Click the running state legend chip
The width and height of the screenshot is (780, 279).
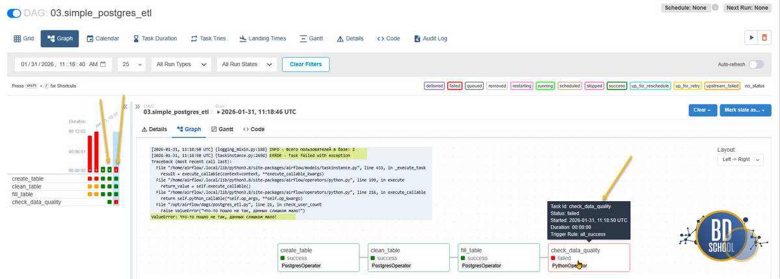pyautogui.click(x=545, y=86)
